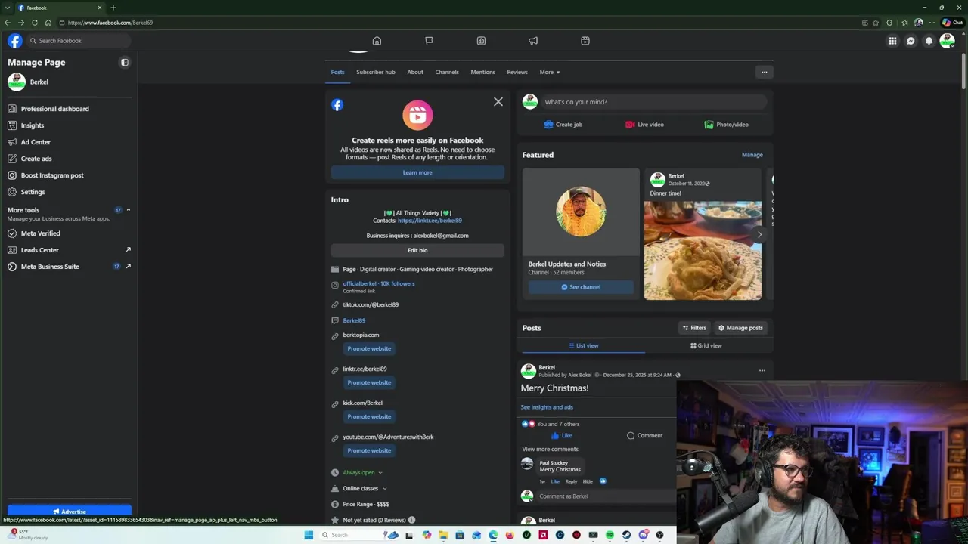This screenshot has height=544, width=968.
Task: Collapse the Manage Page sidebar
Action: [x=125, y=63]
